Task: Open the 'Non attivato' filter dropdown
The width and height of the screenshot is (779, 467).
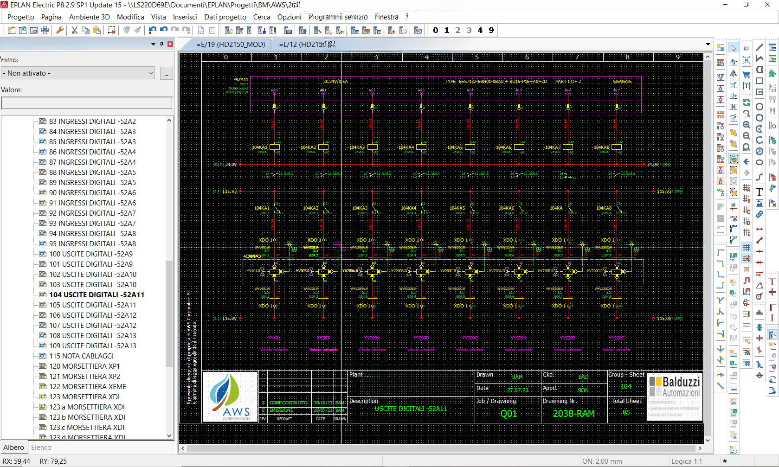Action: click(78, 73)
